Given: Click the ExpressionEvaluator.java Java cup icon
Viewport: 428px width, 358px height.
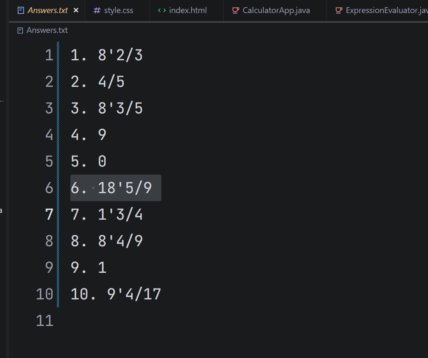Looking at the screenshot, I should point(339,11).
